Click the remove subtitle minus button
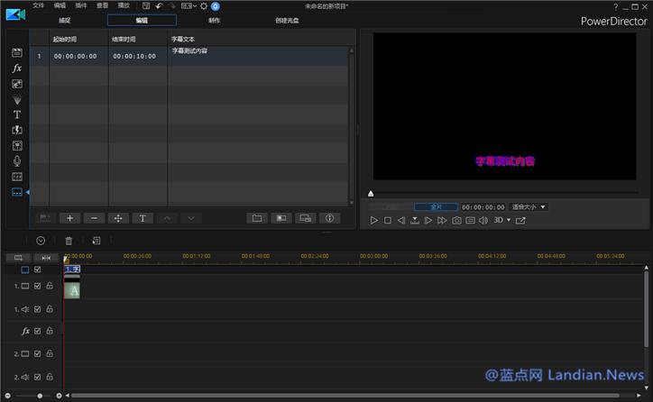Screen dimensions: 653x402 pyautogui.click(x=94, y=218)
